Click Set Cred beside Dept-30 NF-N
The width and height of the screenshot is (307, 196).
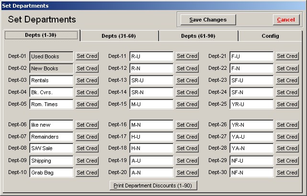click(x=287, y=173)
